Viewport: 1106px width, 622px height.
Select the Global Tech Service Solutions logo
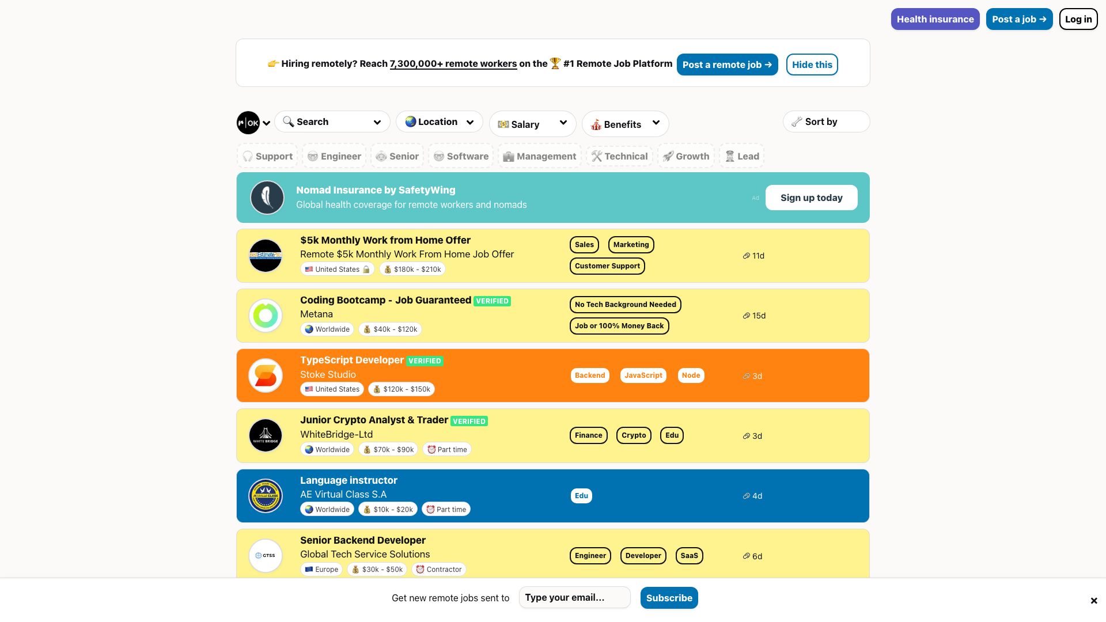point(265,555)
